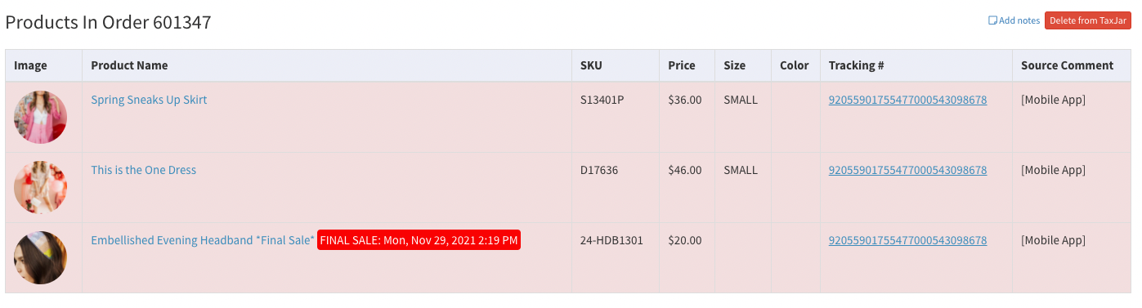View the pink skirt product thumbnail

[40, 117]
